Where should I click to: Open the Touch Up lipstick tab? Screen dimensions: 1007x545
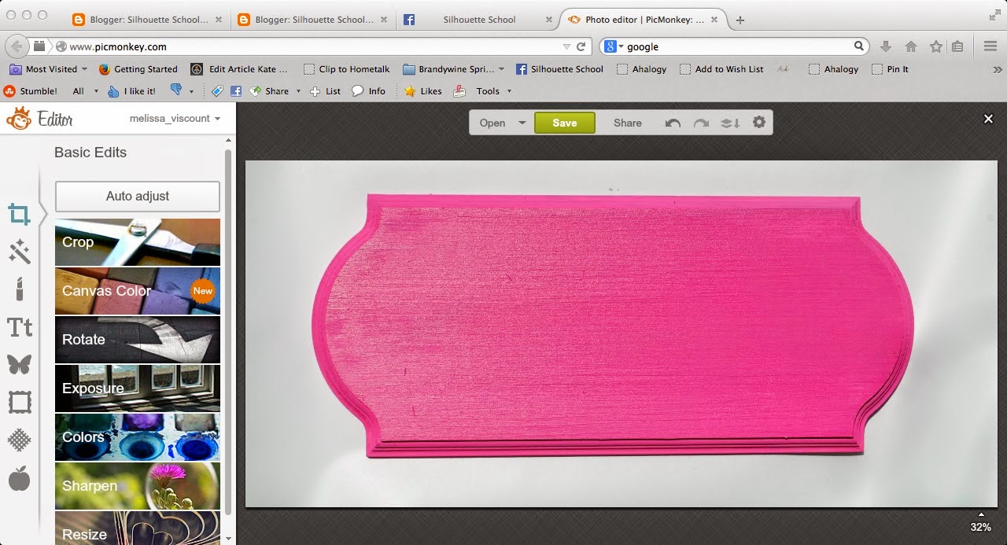pyautogui.click(x=19, y=289)
